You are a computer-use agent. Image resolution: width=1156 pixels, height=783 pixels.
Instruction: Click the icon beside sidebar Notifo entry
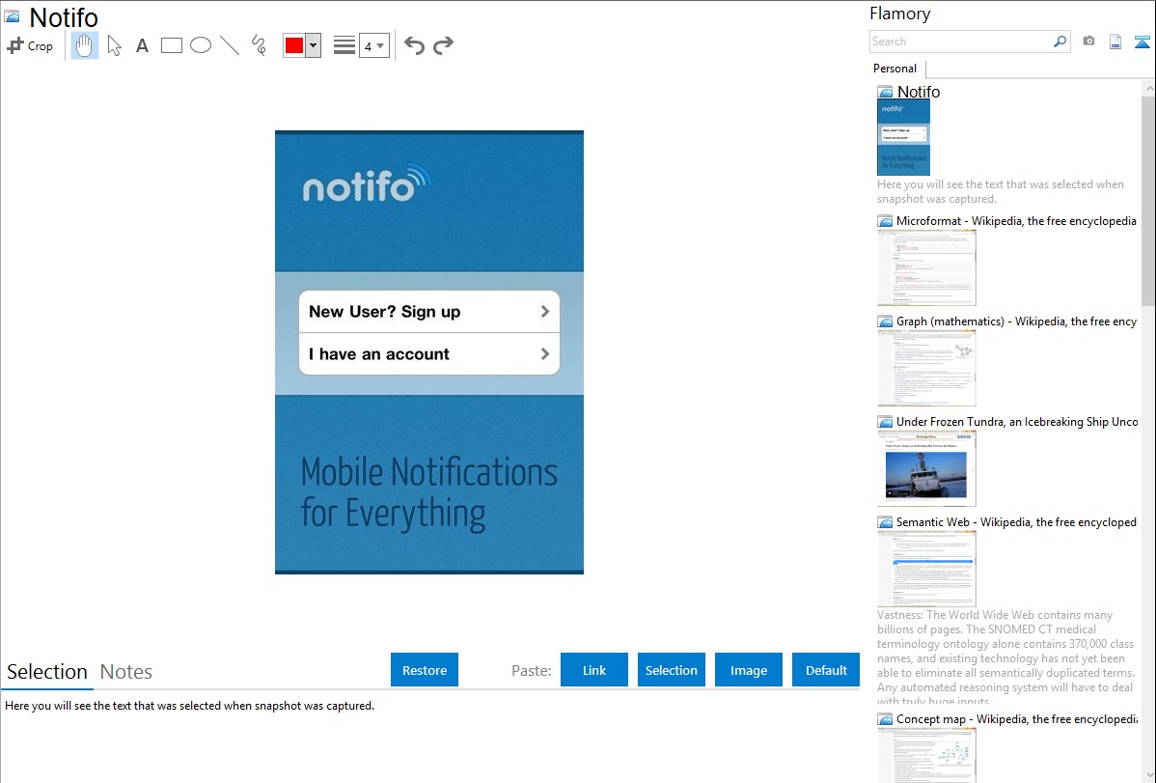[885, 92]
